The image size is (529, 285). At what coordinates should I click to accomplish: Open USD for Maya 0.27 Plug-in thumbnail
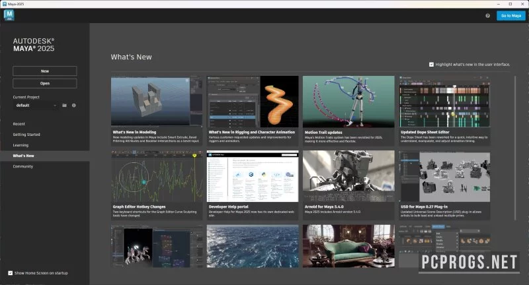point(444,176)
